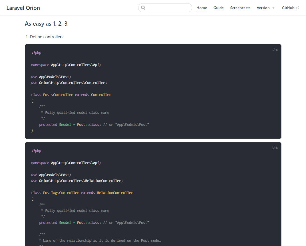Select the Home nav item
This screenshot has width=306, height=246.
[x=202, y=8]
